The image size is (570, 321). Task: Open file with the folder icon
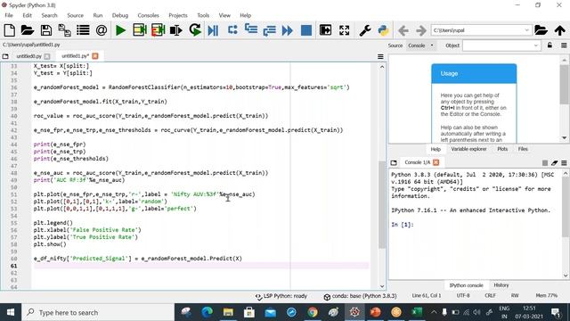pyautogui.click(x=28, y=30)
